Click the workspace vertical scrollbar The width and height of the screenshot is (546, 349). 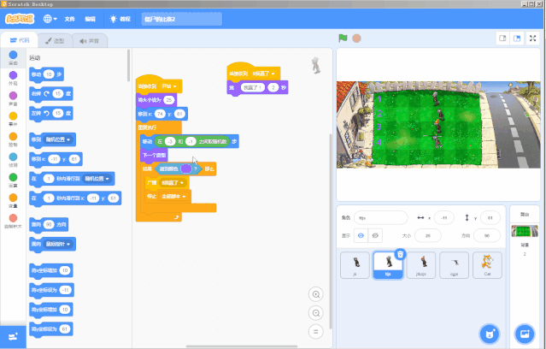(330, 231)
